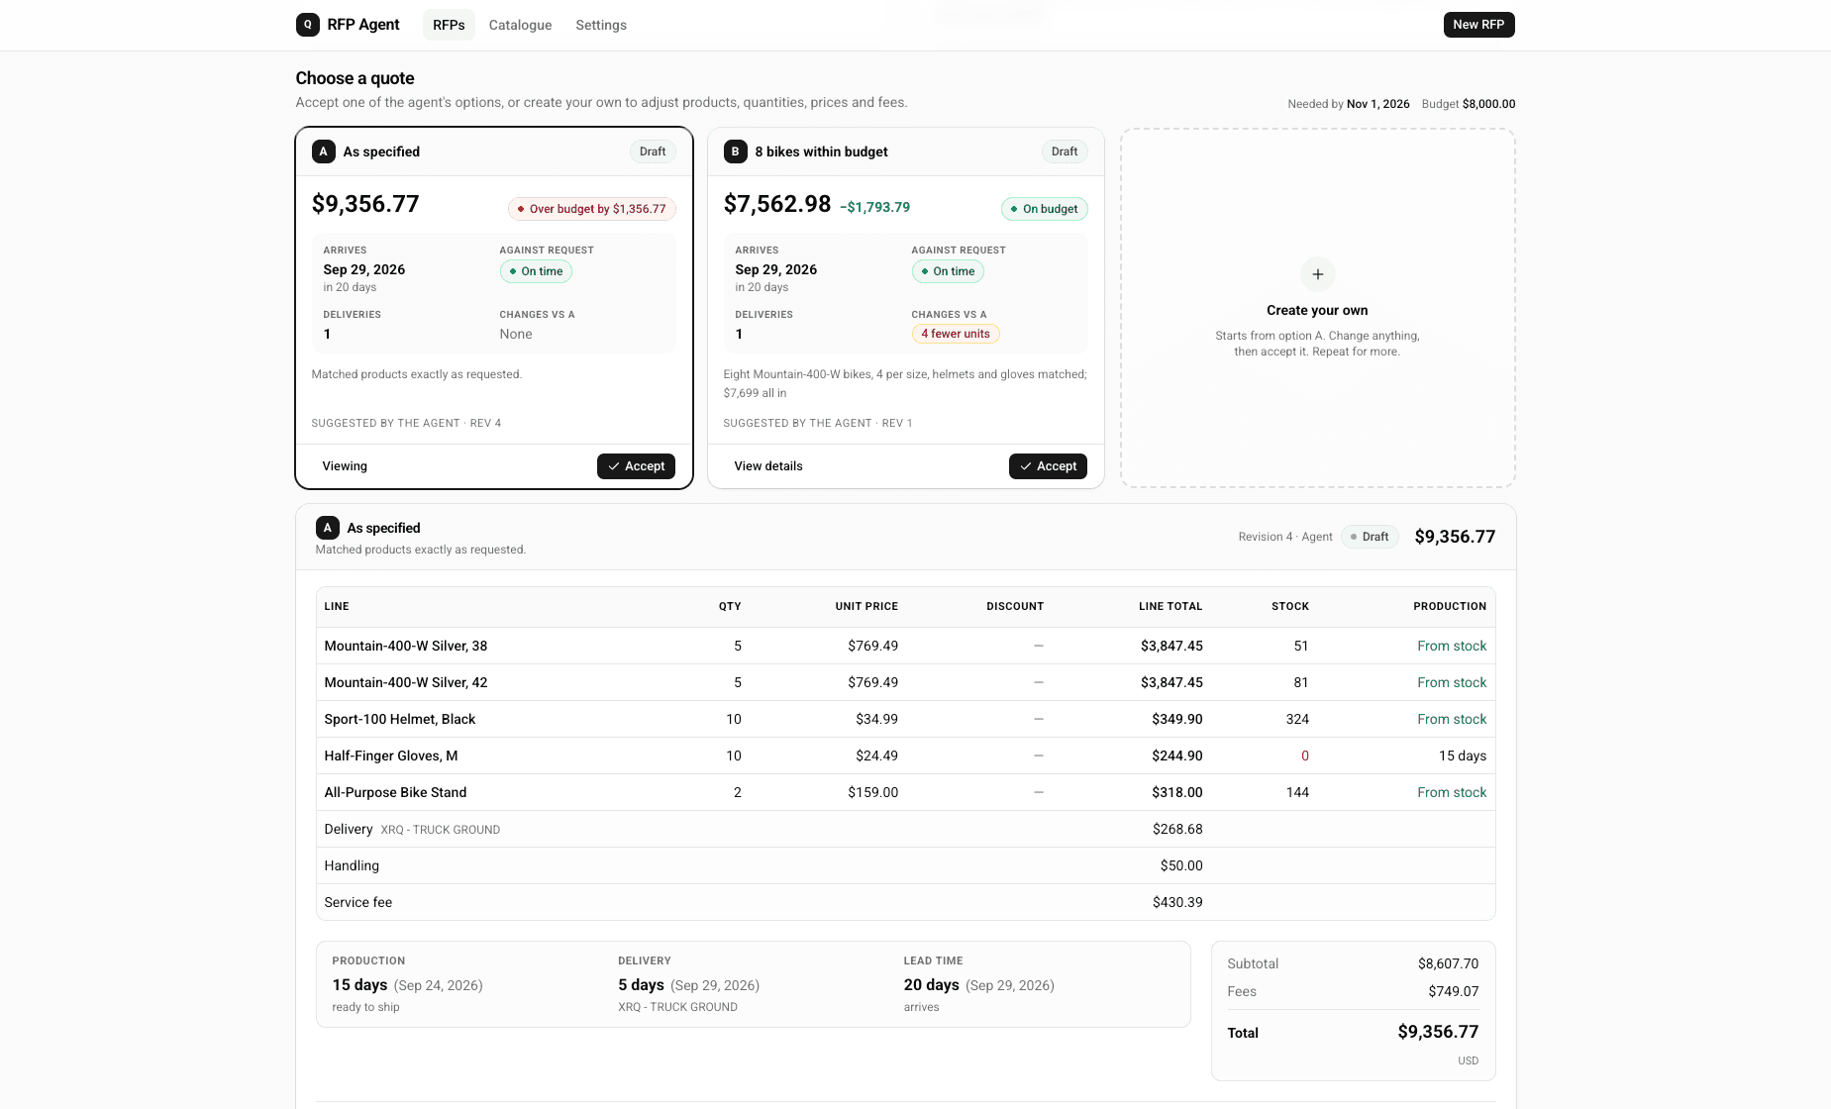Click Viewing label on quote A card
The width and height of the screenshot is (1831, 1109).
pyautogui.click(x=345, y=466)
